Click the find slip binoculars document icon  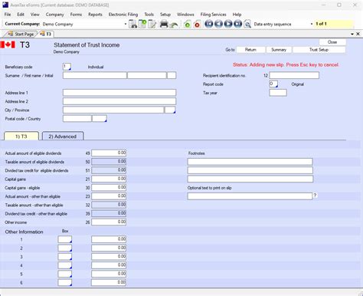click(132, 24)
